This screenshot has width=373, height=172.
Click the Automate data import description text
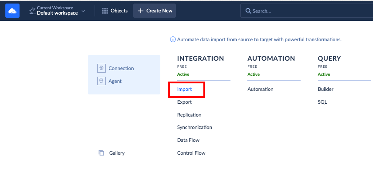[x=259, y=39]
